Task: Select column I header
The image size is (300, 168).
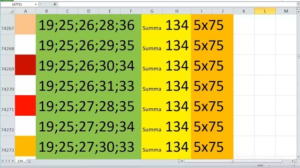Action: pyautogui.click(x=202, y=11)
